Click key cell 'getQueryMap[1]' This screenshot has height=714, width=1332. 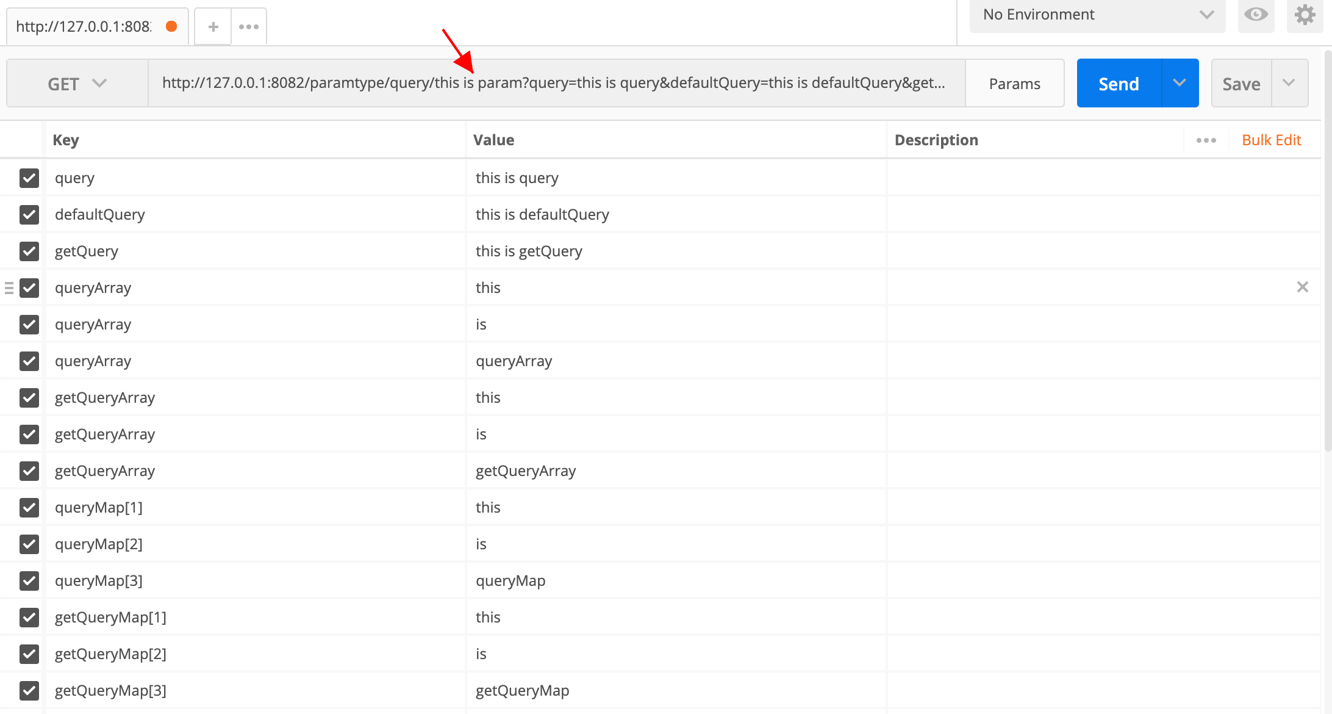pyautogui.click(x=256, y=617)
